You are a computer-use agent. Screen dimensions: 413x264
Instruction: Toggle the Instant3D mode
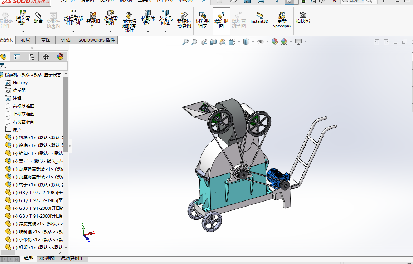click(259, 18)
